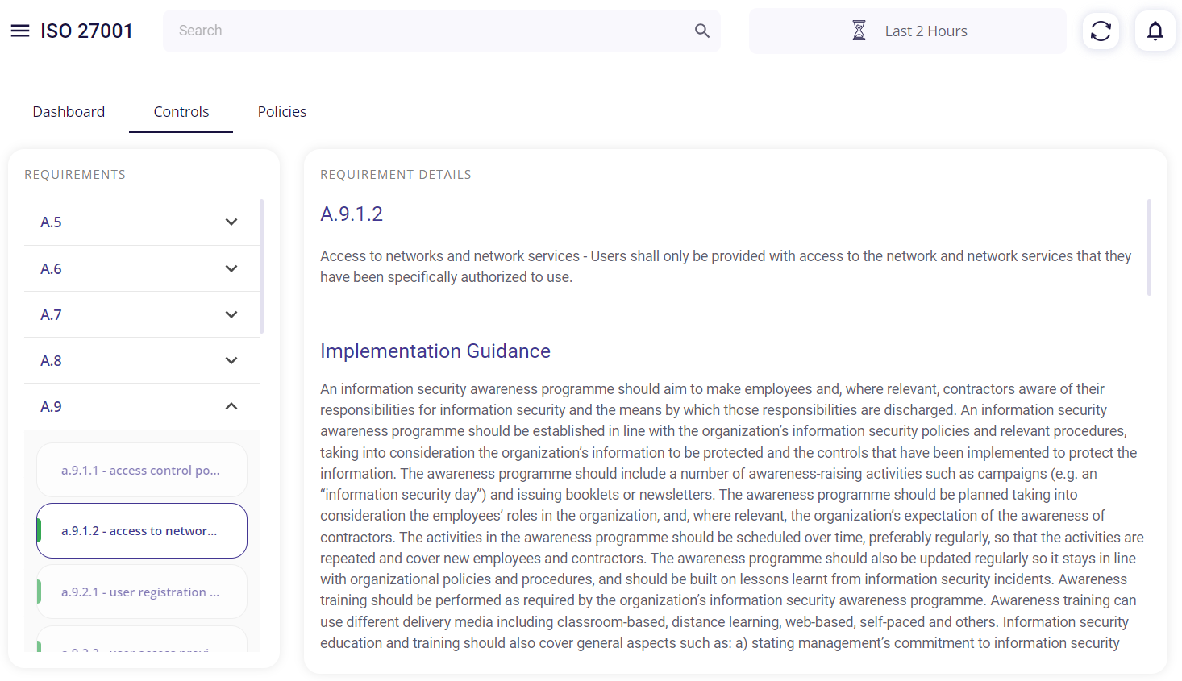Open a.9.2.1 user registration item
Screen dimensions: 1182x681
coord(142,592)
